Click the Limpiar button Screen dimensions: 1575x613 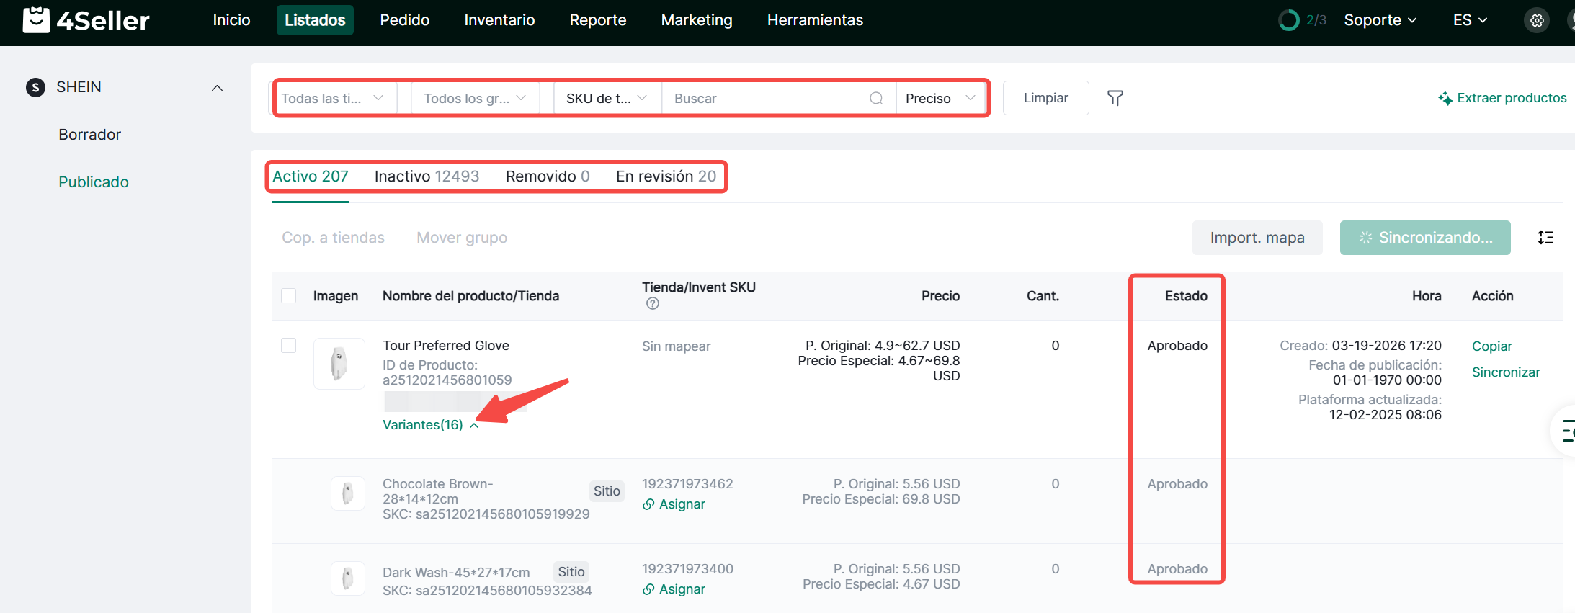tap(1045, 98)
